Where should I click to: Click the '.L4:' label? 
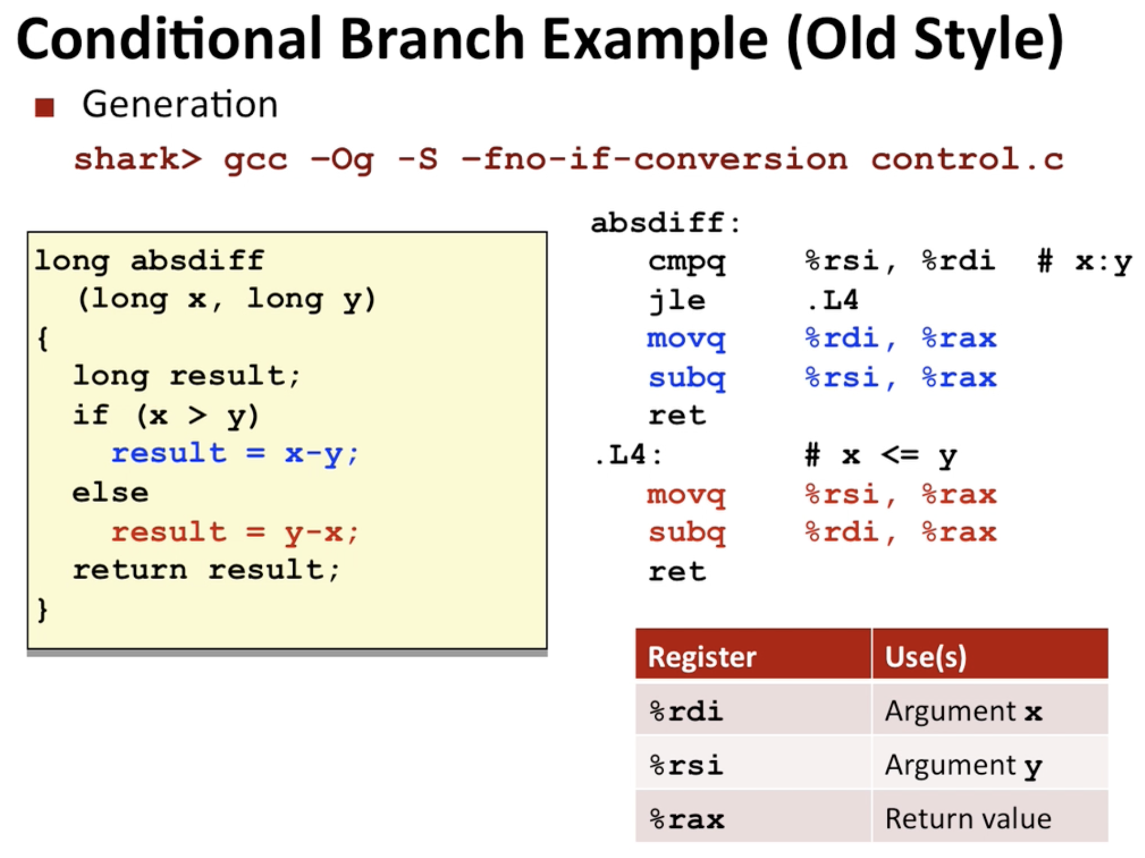pyautogui.click(x=629, y=455)
